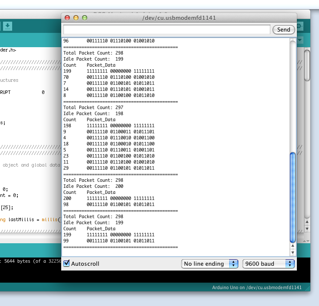Click the Send button
Viewport: 319px width, 306px height.
(283, 29)
